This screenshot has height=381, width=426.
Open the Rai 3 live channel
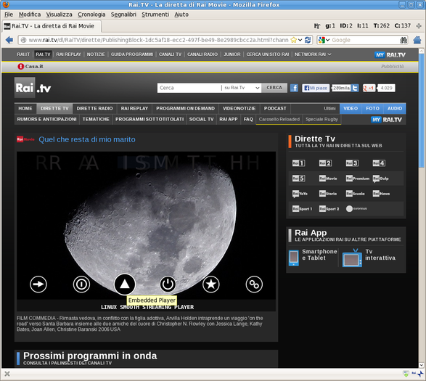[x=352, y=163]
